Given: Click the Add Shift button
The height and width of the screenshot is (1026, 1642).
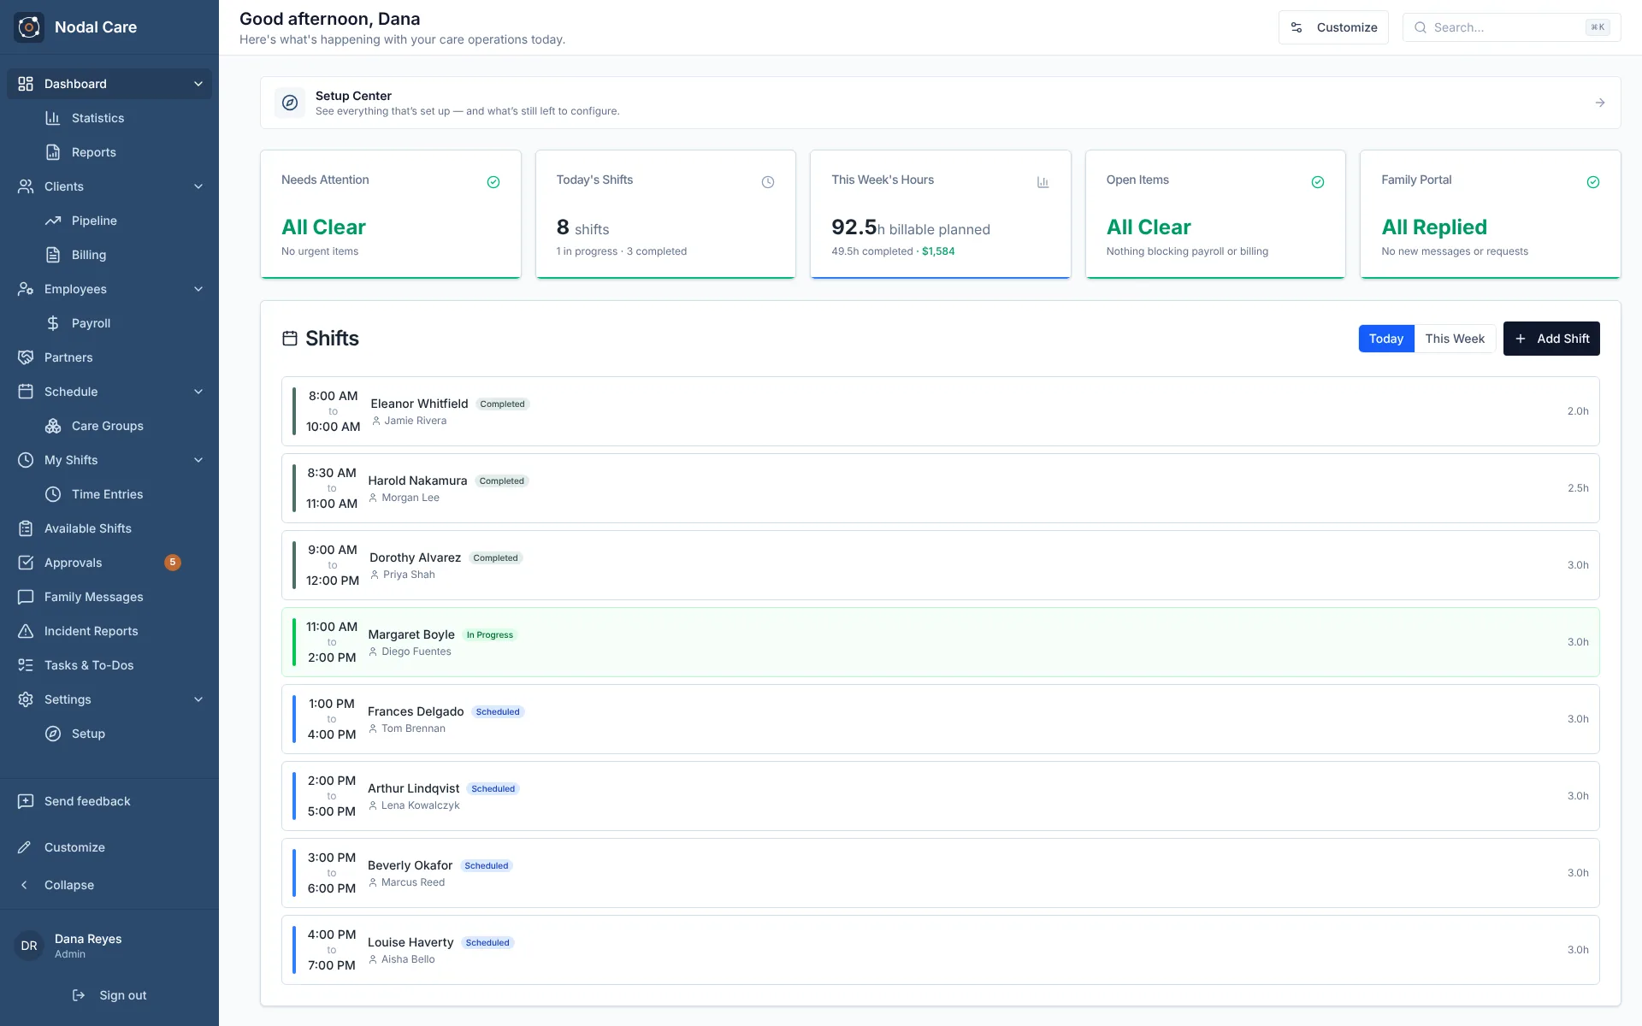Looking at the screenshot, I should 1551,339.
